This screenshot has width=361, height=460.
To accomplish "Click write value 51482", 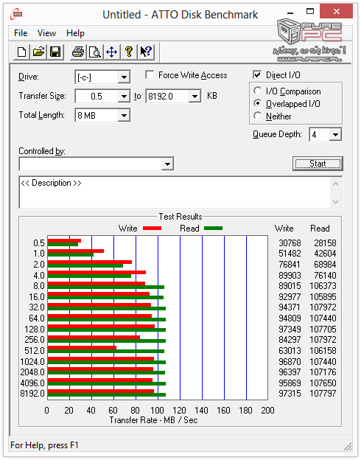I will [x=290, y=254].
